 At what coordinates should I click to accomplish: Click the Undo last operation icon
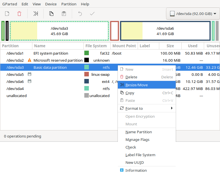(80, 14)
